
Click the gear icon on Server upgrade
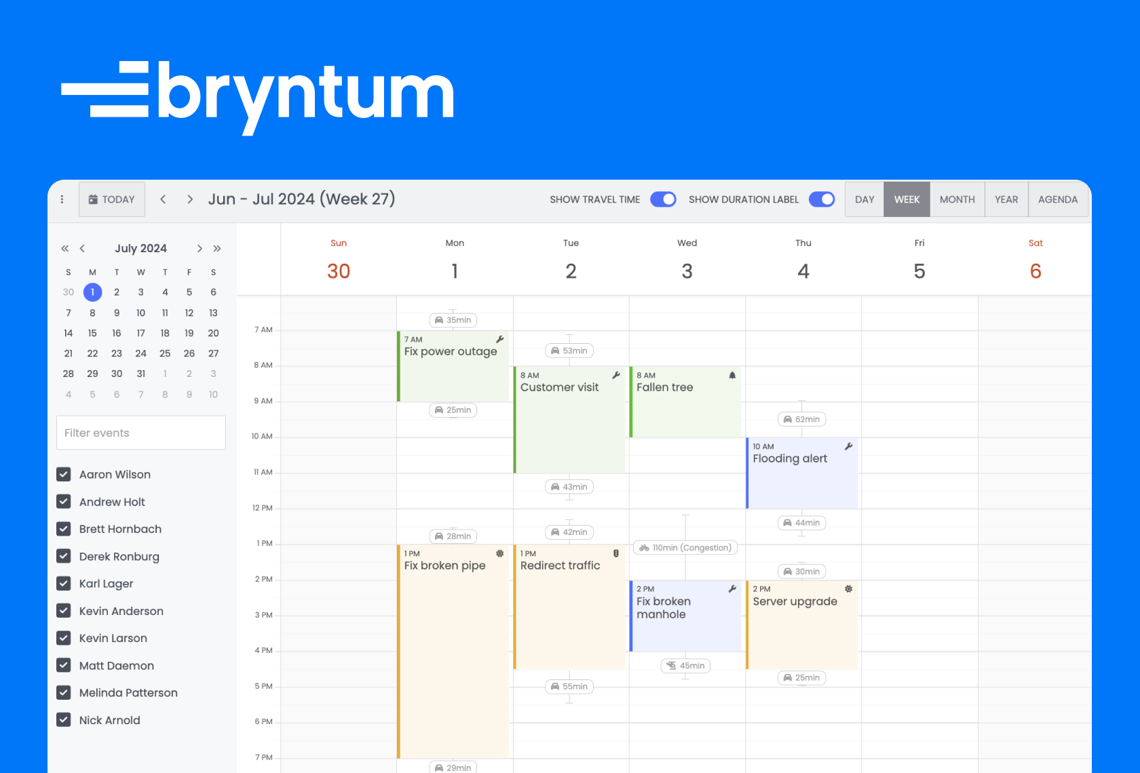point(848,589)
